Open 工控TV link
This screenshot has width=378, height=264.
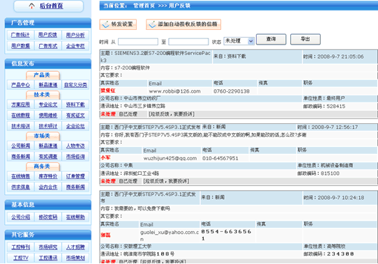(x=20, y=258)
